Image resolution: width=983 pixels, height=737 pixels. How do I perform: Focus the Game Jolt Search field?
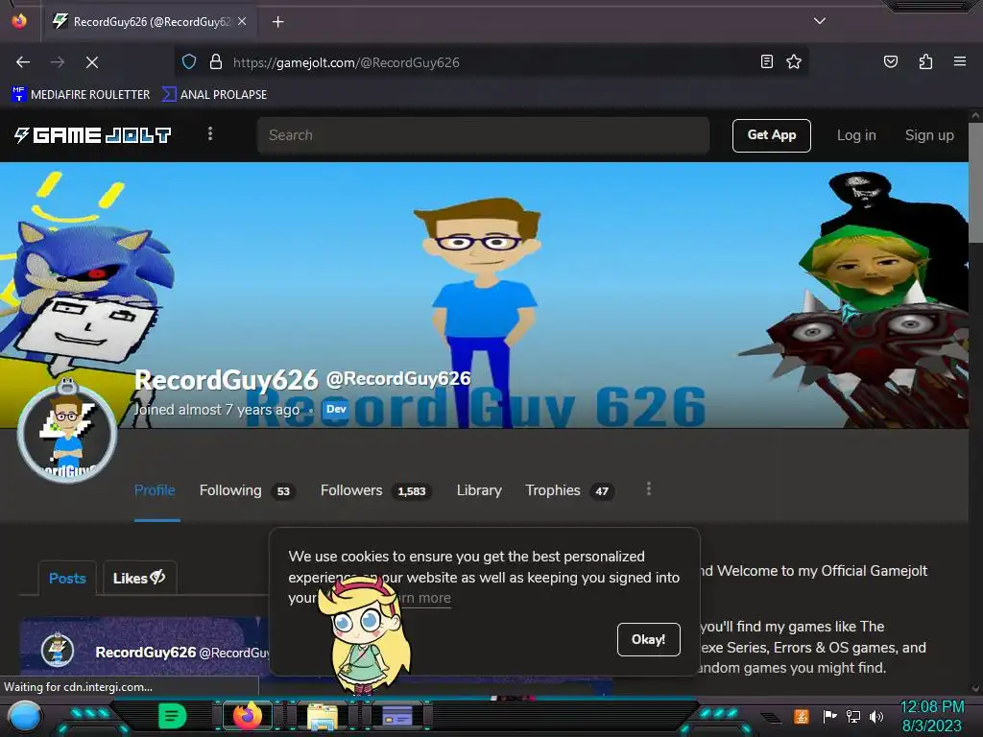pos(483,135)
